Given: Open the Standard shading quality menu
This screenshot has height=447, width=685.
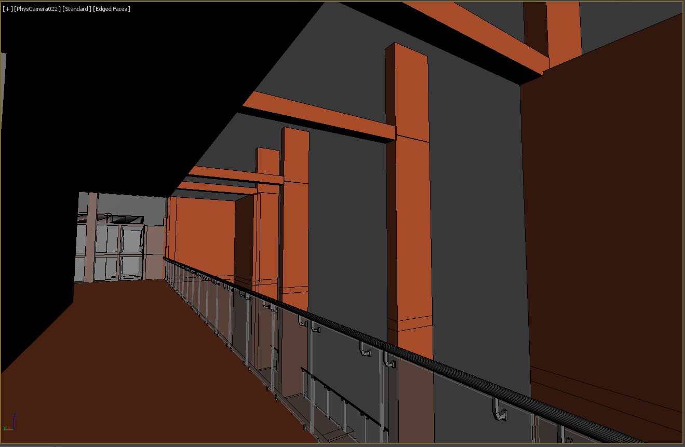Looking at the screenshot, I should click(x=77, y=9).
